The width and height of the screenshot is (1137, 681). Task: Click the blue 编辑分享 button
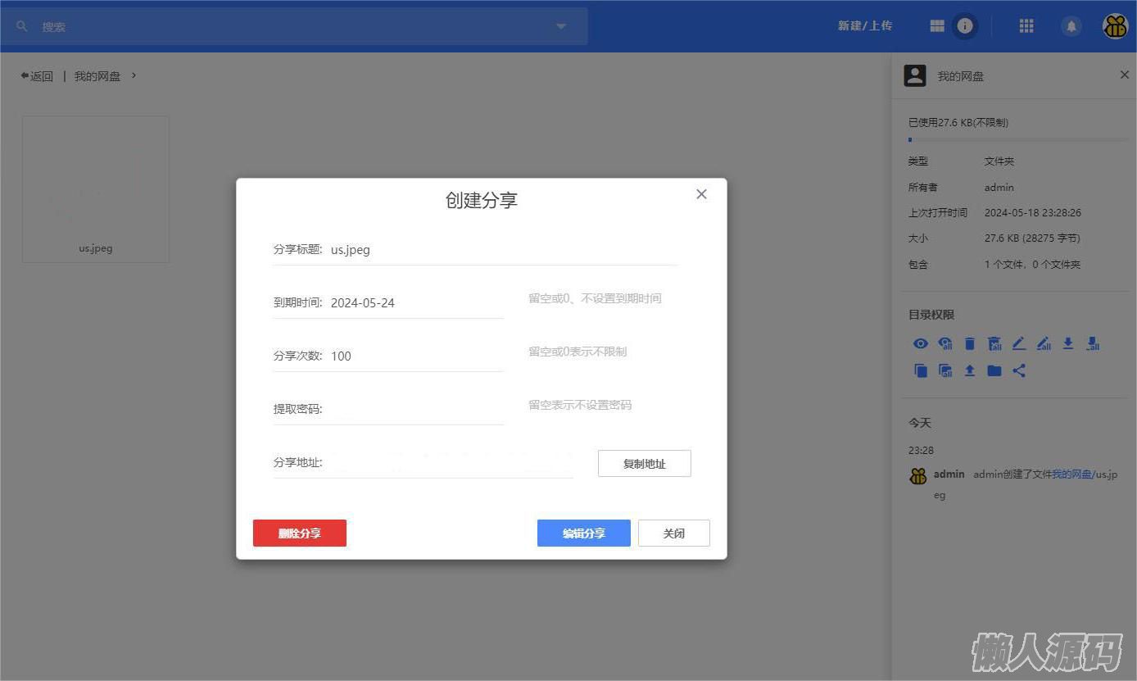(583, 533)
